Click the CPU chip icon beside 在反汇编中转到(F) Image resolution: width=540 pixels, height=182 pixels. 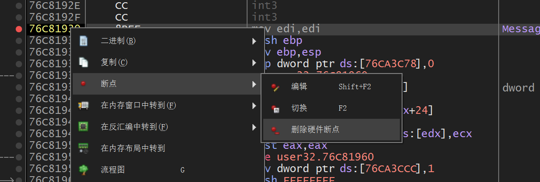point(83,127)
